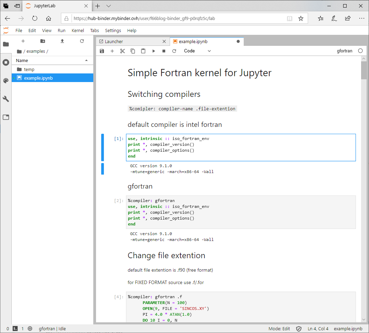Switch kernel via gfortran name button

345,51
